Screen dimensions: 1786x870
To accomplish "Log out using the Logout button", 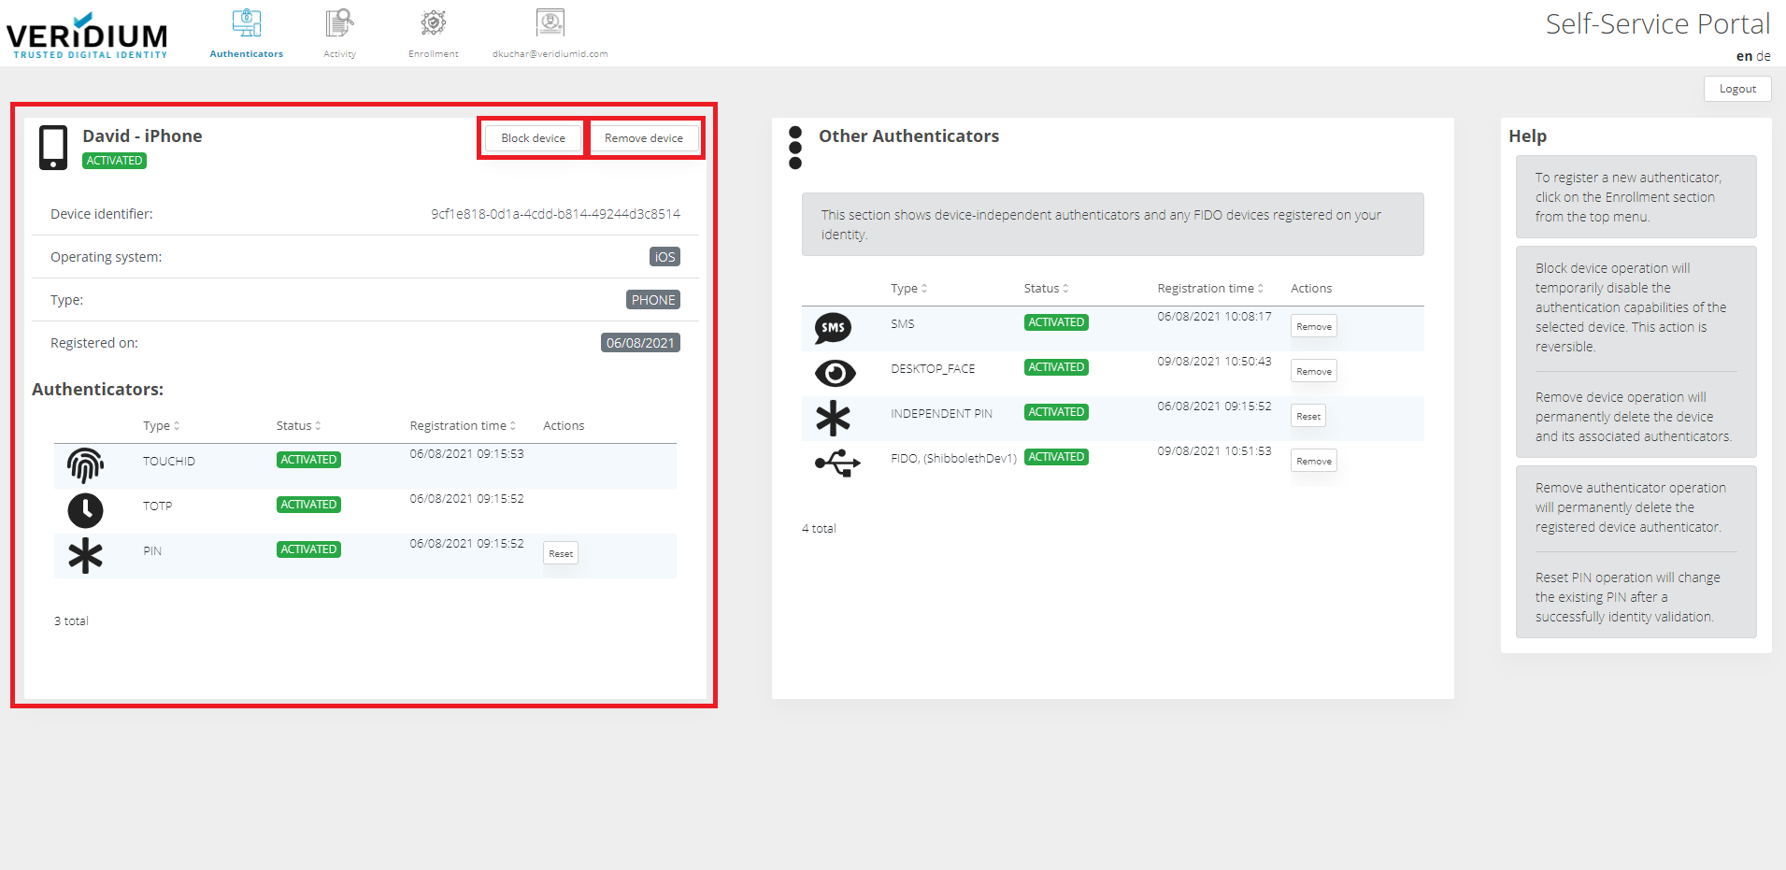I will [x=1737, y=89].
